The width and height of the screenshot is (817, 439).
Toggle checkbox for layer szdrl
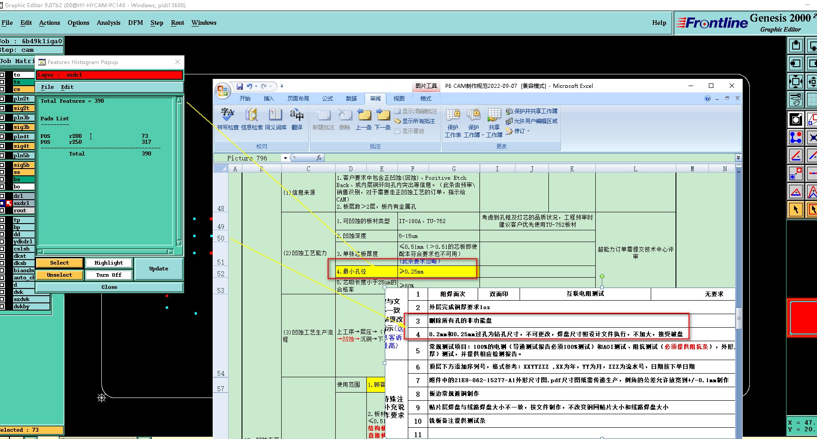point(2,203)
